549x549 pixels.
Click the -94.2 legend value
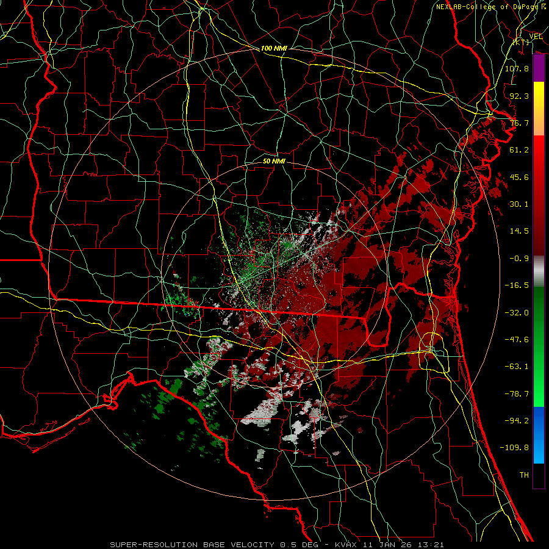(x=517, y=421)
